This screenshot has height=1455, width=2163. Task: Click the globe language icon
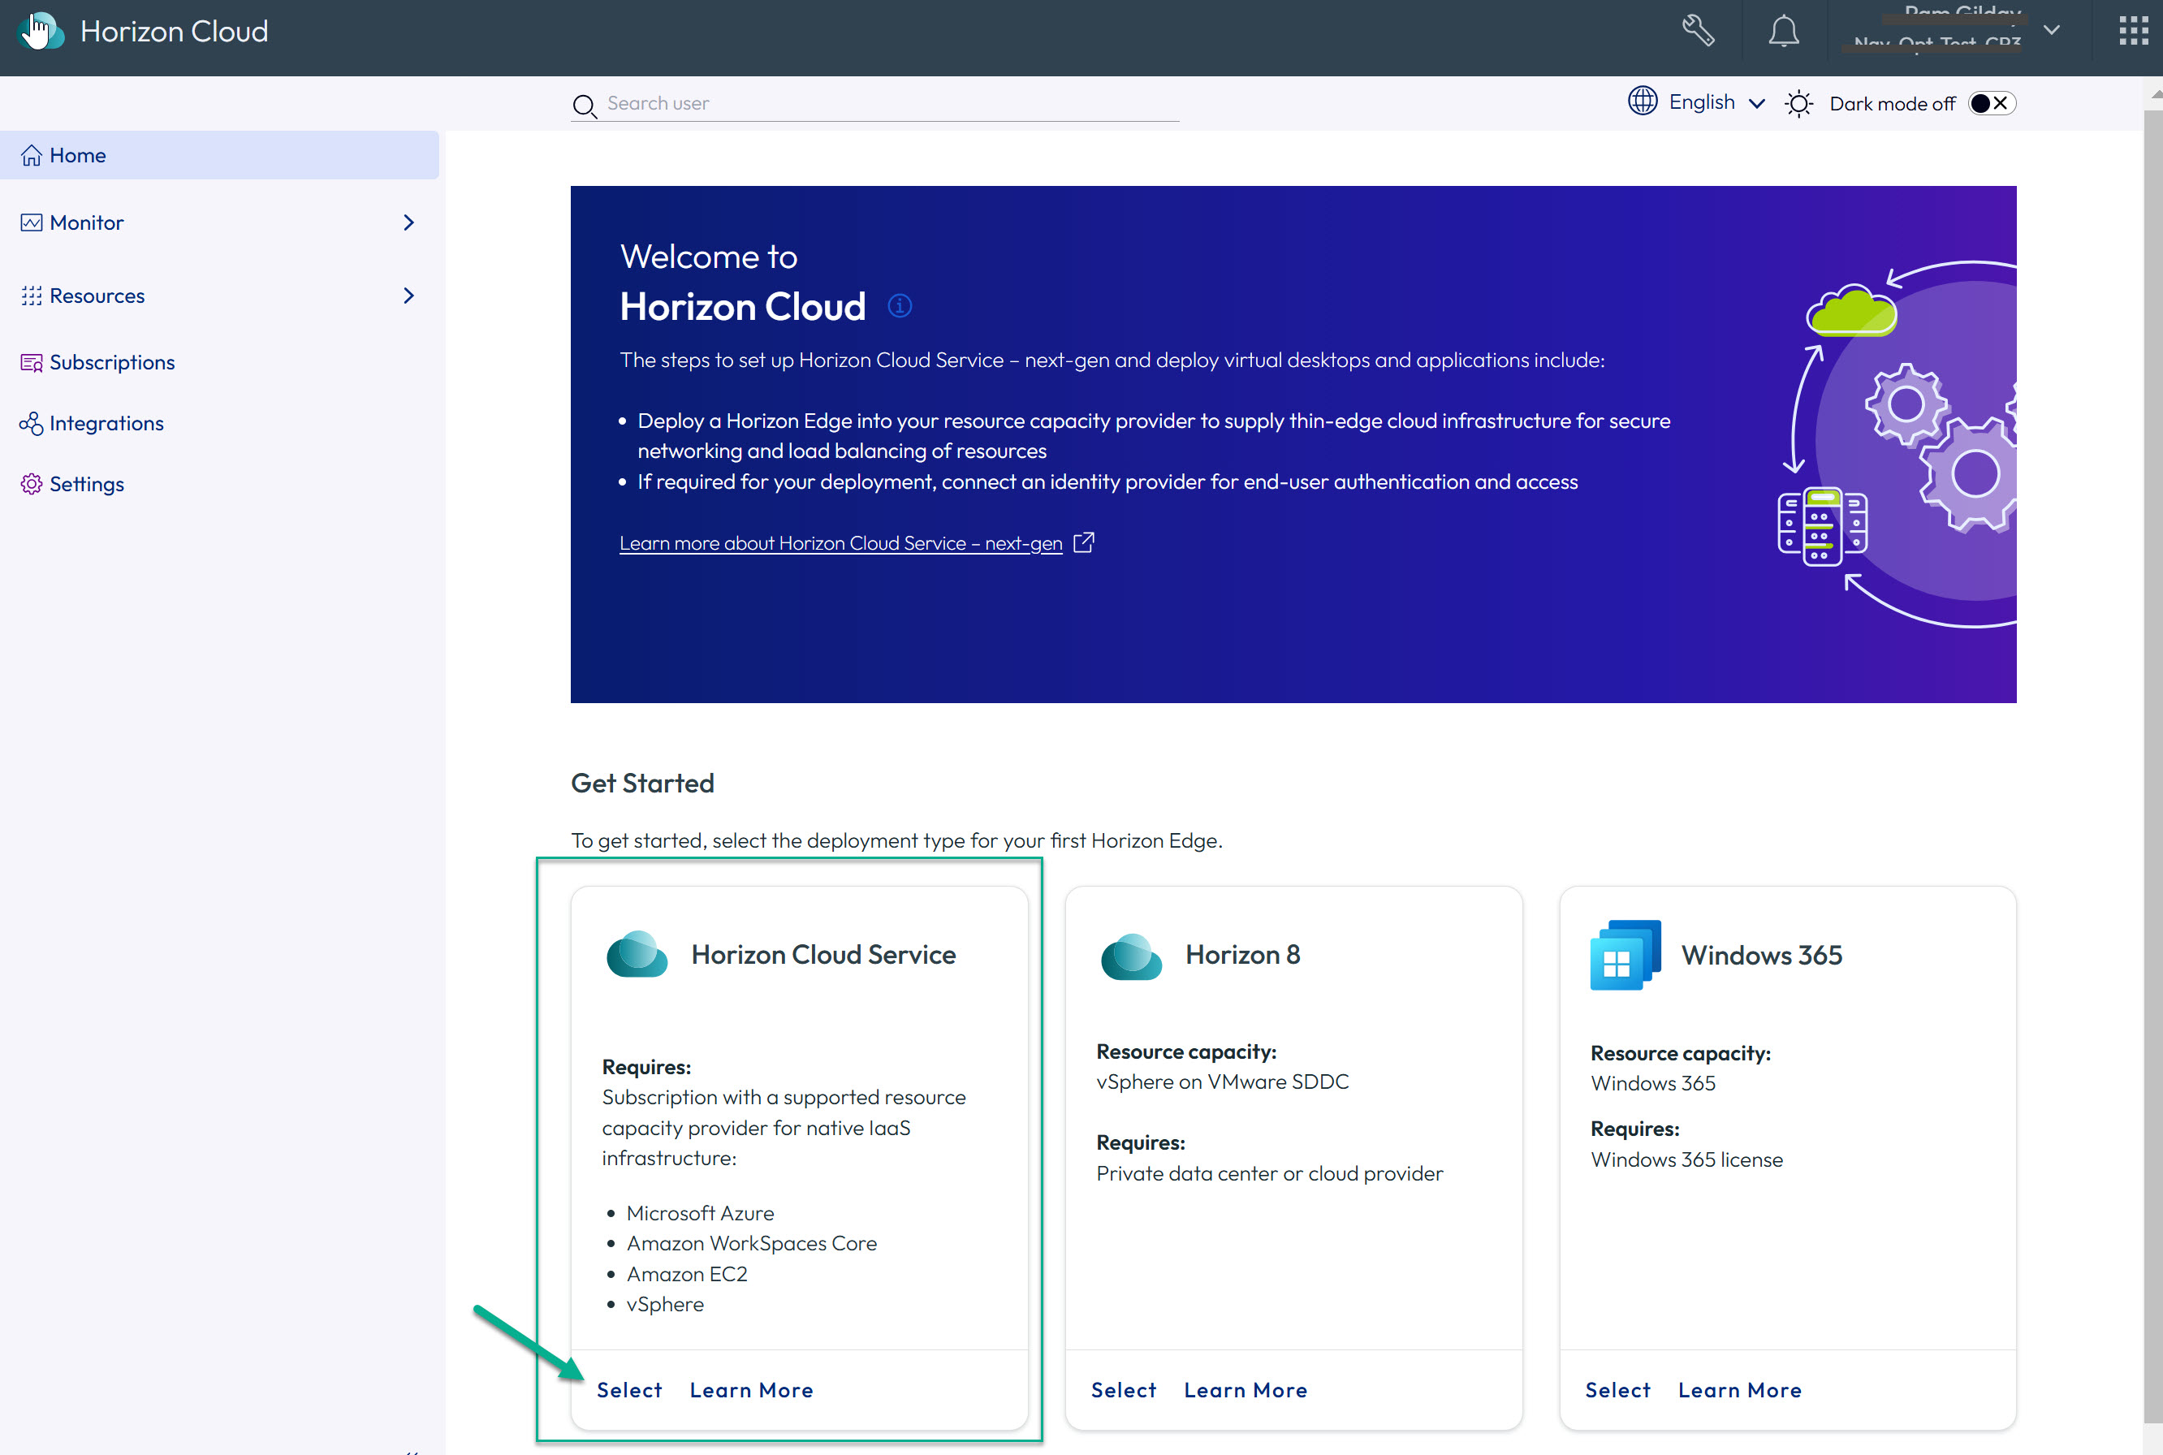pos(1643,101)
